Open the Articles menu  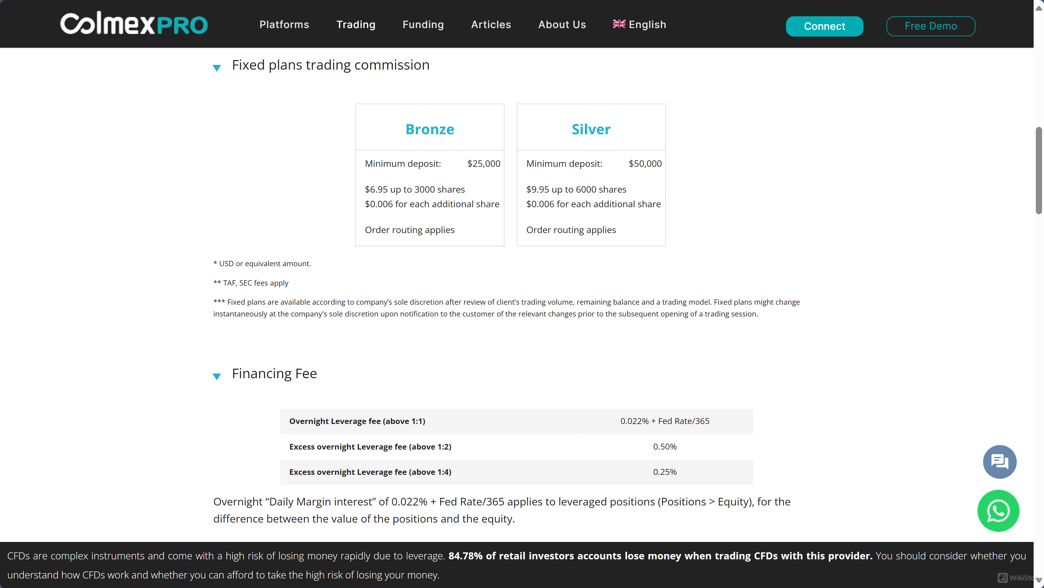491,25
